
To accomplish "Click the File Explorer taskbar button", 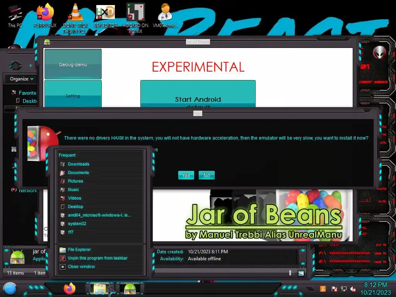I will (99, 288).
